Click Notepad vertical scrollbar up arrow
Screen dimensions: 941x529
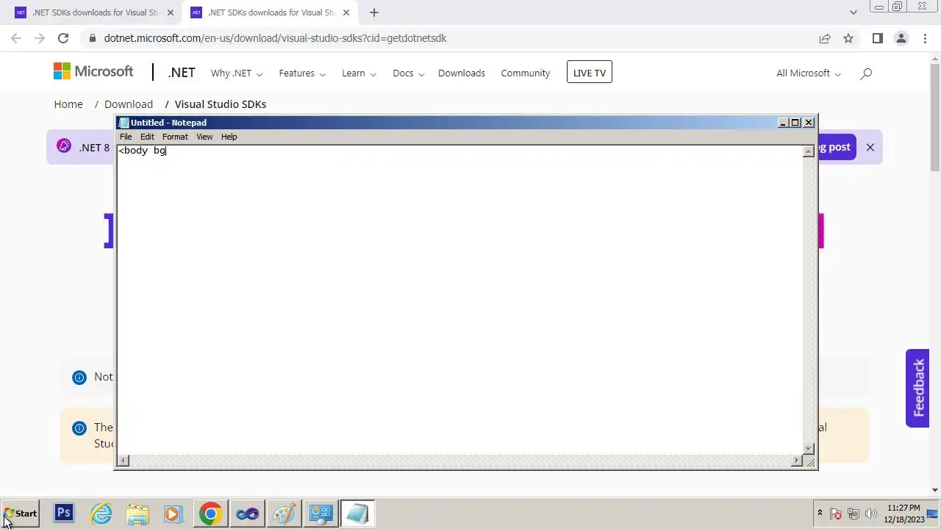pos(809,151)
